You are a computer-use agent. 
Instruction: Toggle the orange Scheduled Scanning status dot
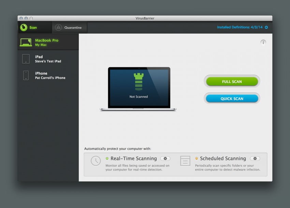197,159
